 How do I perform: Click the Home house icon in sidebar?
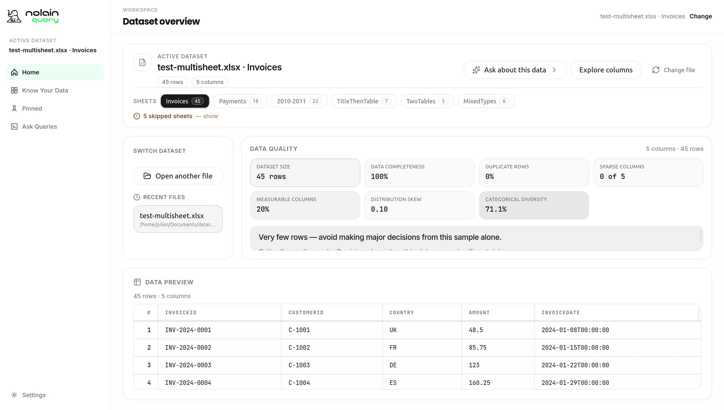coord(14,72)
